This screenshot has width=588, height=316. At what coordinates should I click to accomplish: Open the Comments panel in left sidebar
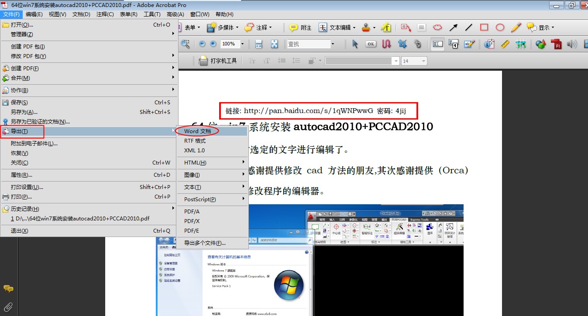[8, 289]
